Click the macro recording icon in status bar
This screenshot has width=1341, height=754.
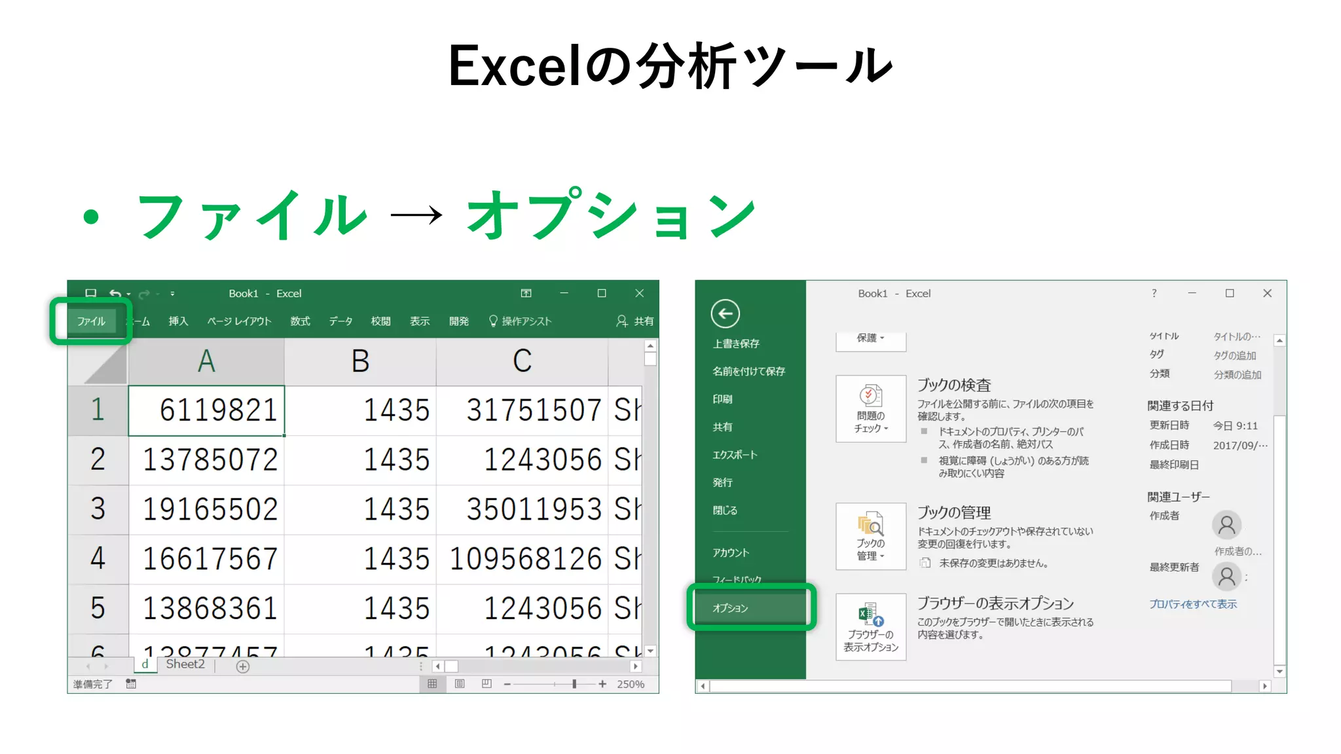131,684
